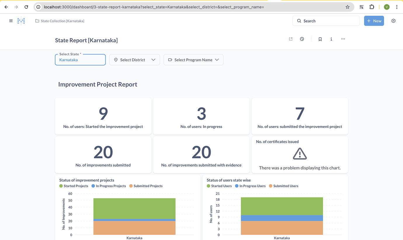The height and width of the screenshot is (240, 403).
Task: Toggle In Progress Projects legend swatch
Action: click(93, 186)
